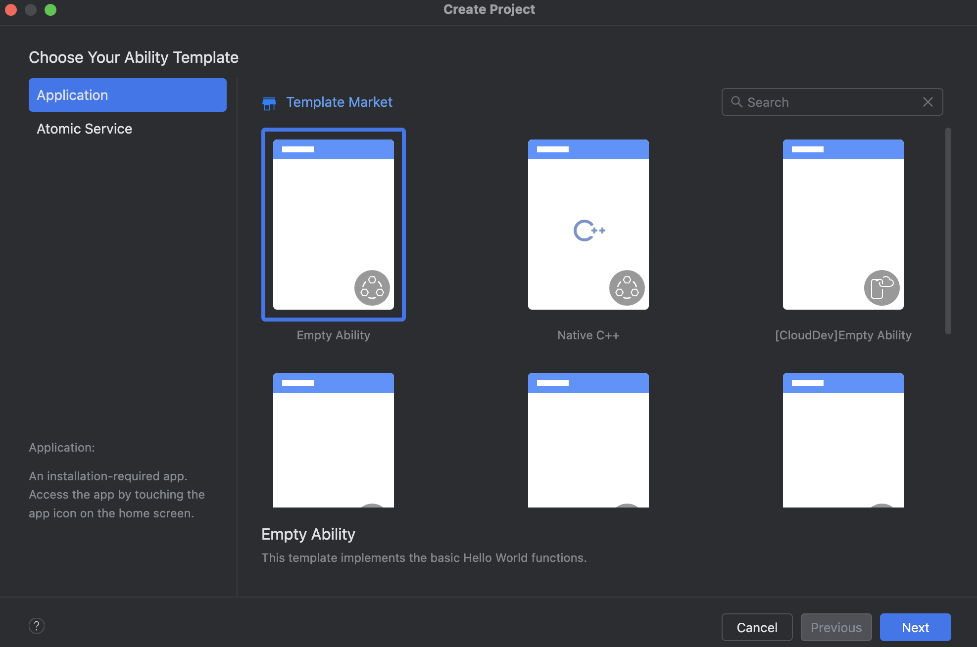Switch to Atomic Service category

tap(85, 129)
